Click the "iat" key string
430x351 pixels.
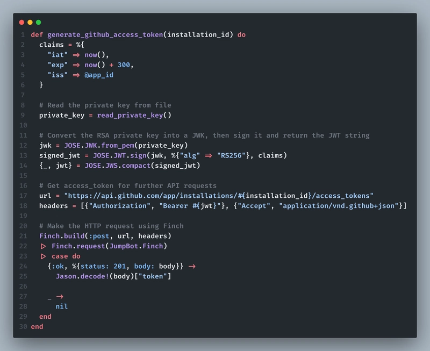pos(58,55)
